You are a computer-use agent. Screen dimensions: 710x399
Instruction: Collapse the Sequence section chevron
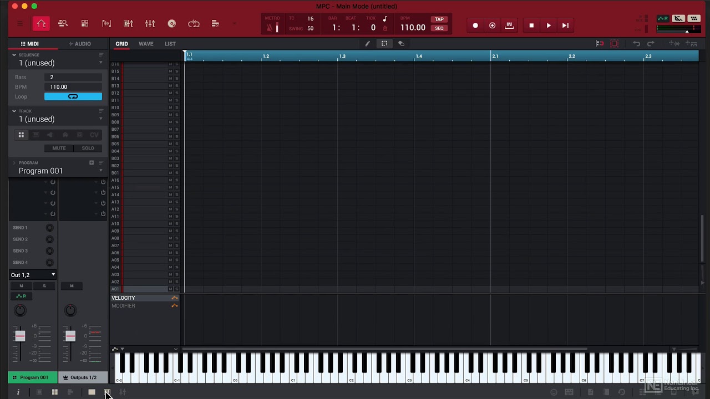coord(14,55)
